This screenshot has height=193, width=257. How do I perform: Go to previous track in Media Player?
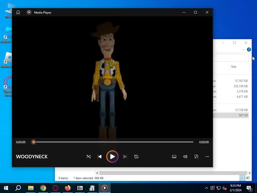99,157
